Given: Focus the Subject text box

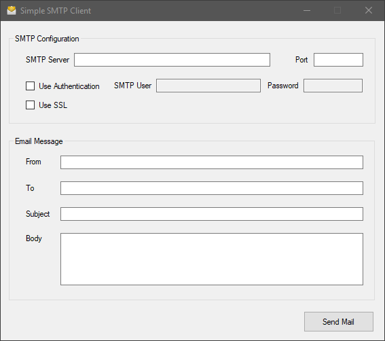Looking at the screenshot, I should pyautogui.click(x=212, y=214).
